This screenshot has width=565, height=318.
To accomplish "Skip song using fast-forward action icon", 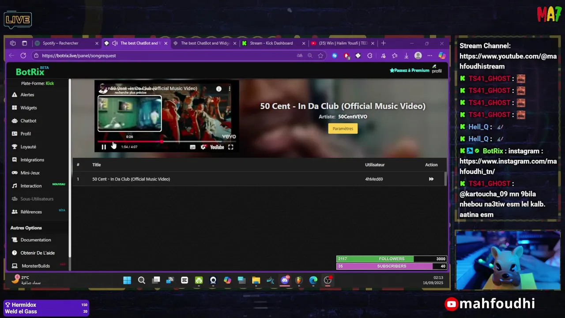I will click(x=431, y=179).
